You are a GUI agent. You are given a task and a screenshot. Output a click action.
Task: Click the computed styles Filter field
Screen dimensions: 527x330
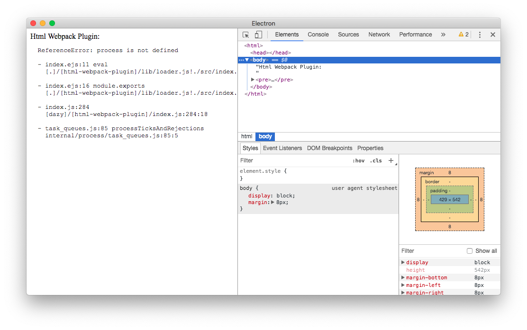[432, 251]
